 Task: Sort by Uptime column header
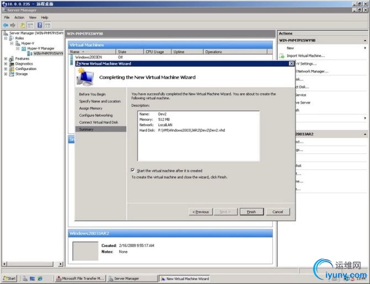click(187, 52)
